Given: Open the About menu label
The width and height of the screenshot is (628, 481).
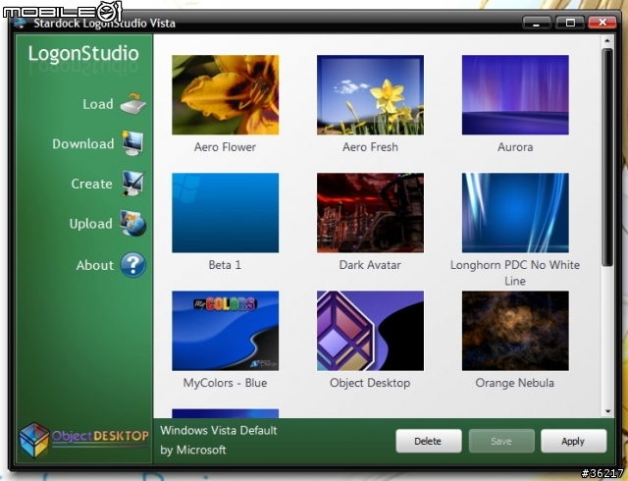Looking at the screenshot, I should click(x=95, y=265).
